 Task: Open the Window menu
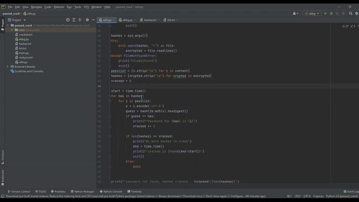[96, 7]
